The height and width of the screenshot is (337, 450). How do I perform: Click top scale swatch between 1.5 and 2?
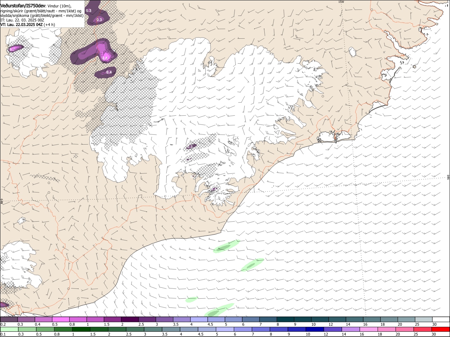112,319
